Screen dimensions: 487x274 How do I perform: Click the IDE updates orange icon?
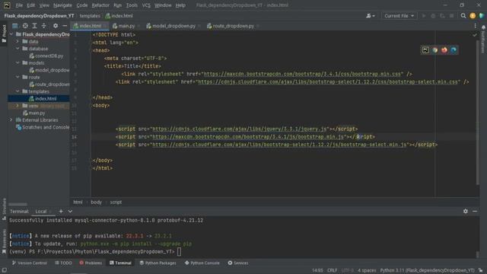[x=473, y=16]
